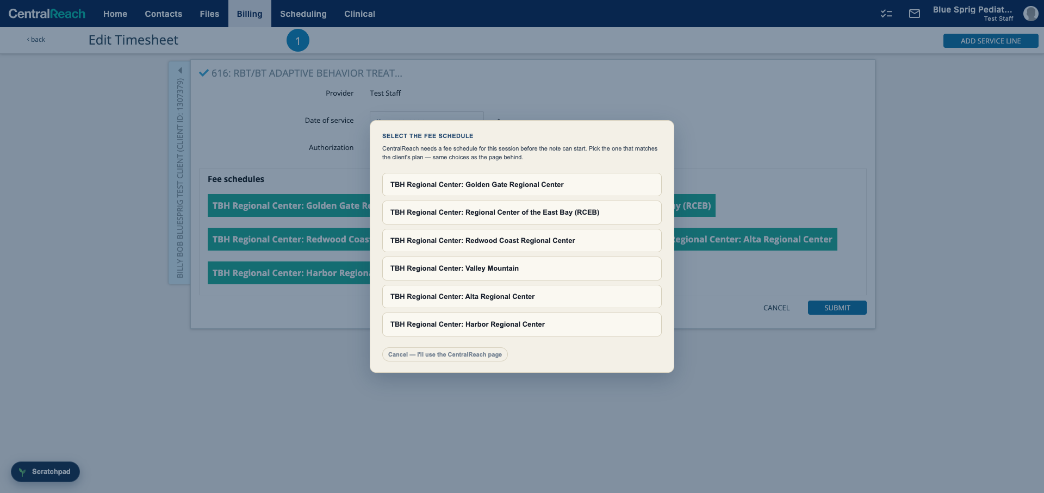
Task: Click background Golden Gate fee schedule tile
Action: [x=289, y=205]
